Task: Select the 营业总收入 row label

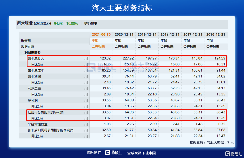Action: coord(36,59)
